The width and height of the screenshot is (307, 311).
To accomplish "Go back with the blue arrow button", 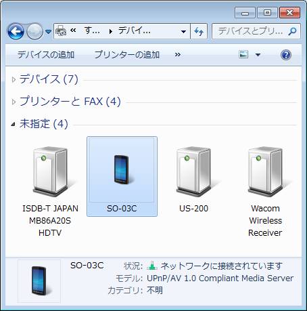I will point(16,31).
